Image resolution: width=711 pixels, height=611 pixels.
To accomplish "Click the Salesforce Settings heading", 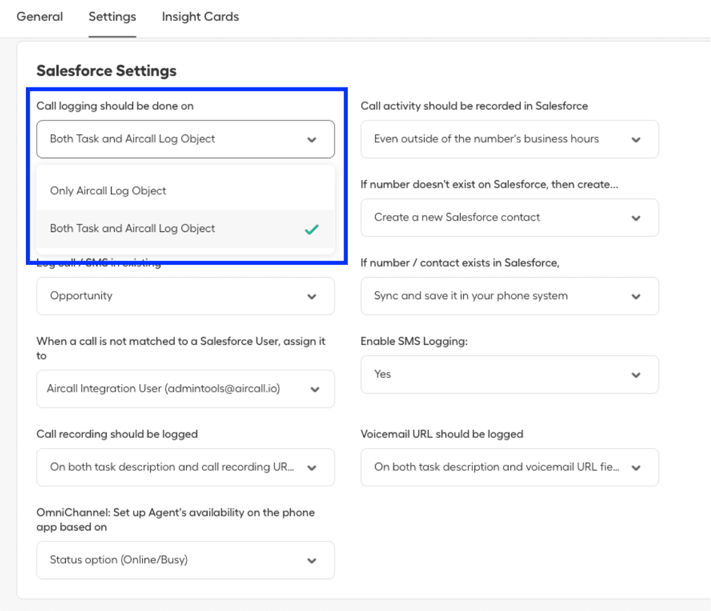I will coord(106,70).
